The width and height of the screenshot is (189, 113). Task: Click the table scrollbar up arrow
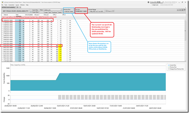click(x=185, y=20)
